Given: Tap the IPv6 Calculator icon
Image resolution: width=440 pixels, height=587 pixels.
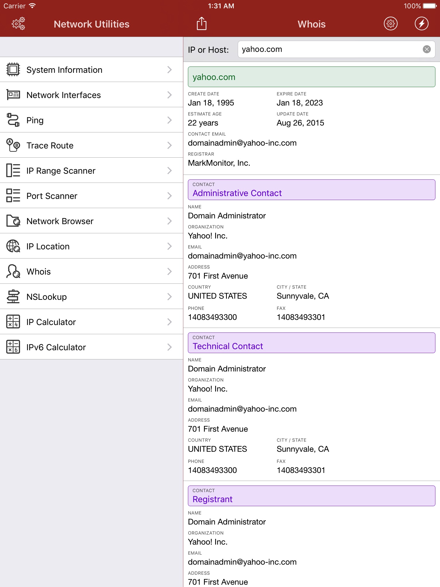Looking at the screenshot, I should (13, 347).
